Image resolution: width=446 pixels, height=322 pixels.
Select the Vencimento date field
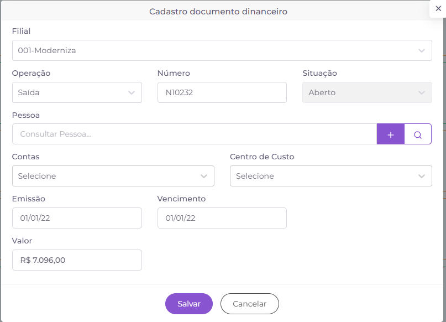pos(222,218)
